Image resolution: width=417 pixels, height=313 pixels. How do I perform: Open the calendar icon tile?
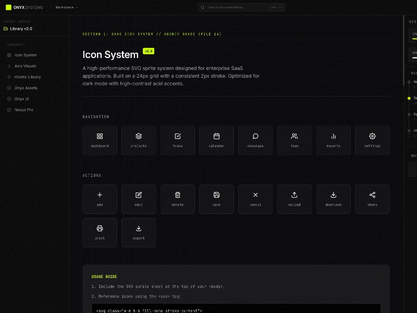[216, 140]
